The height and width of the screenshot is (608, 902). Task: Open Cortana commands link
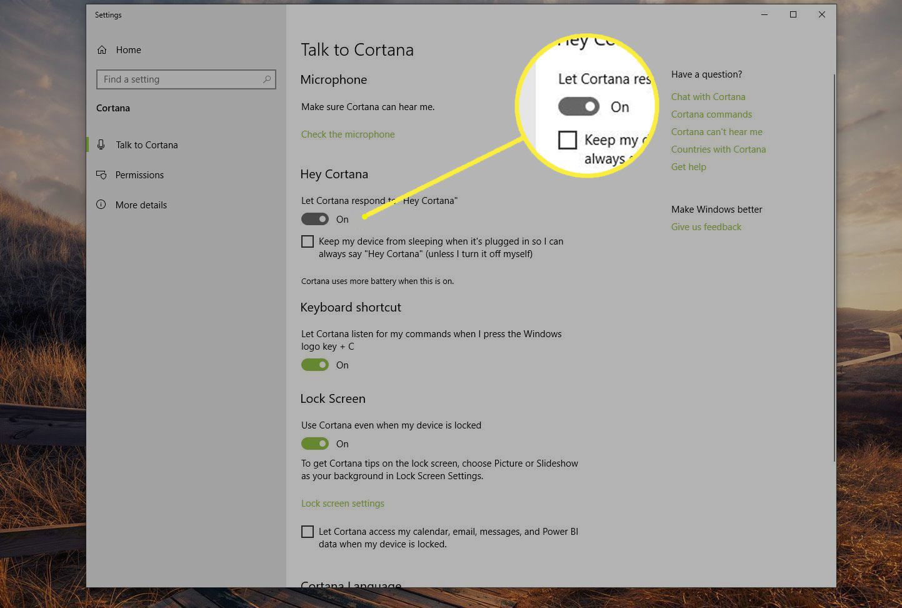pyautogui.click(x=711, y=114)
